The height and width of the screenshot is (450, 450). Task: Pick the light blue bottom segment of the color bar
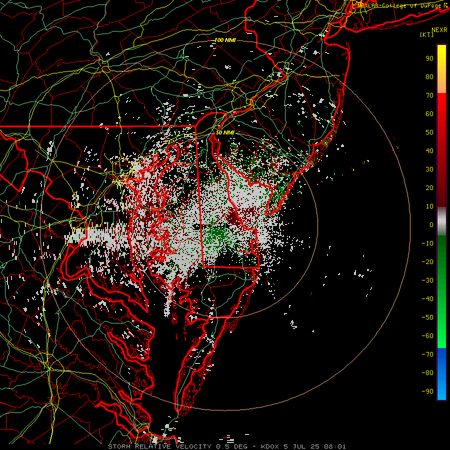pos(441,390)
